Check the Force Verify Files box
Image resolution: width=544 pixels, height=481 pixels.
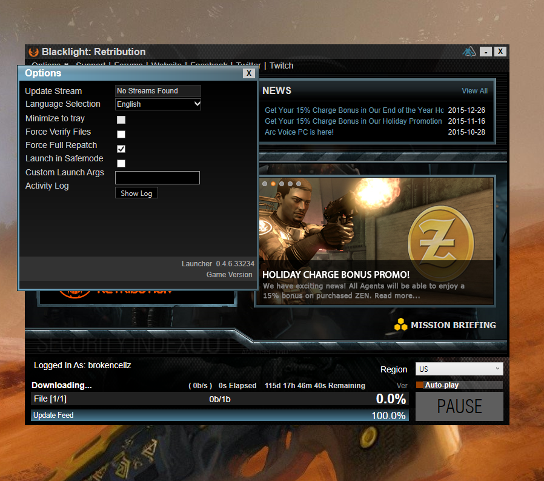click(x=121, y=134)
